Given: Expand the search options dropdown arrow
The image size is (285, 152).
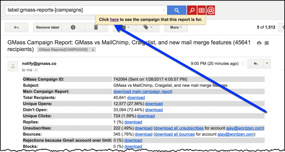Looking at the screenshot, I should pos(164,11).
